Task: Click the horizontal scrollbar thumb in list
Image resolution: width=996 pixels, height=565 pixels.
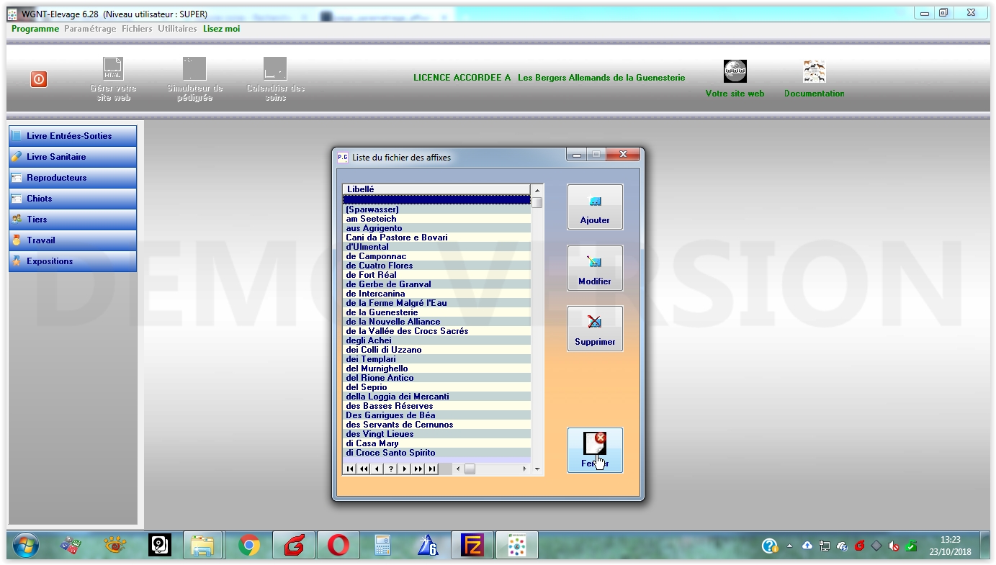Action: click(470, 469)
